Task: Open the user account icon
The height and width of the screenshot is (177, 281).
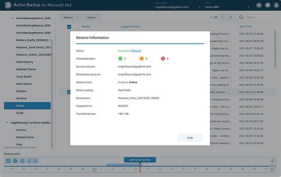Action: (x=276, y=5)
